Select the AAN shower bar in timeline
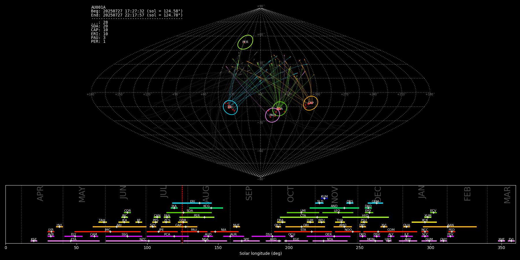The width and height of the screenshot is (520, 260). click(x=450, y=227)
